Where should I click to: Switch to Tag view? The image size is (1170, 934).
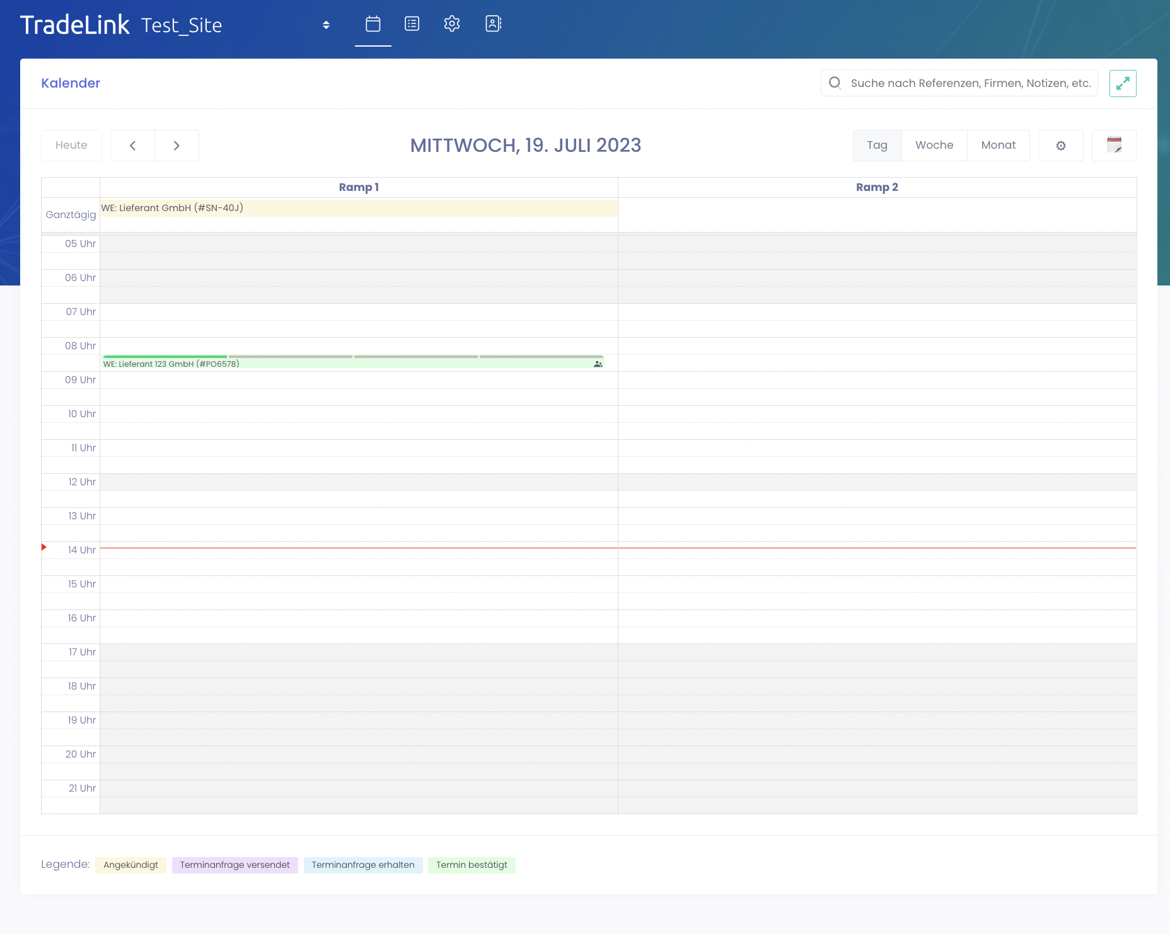pos(877,146)
